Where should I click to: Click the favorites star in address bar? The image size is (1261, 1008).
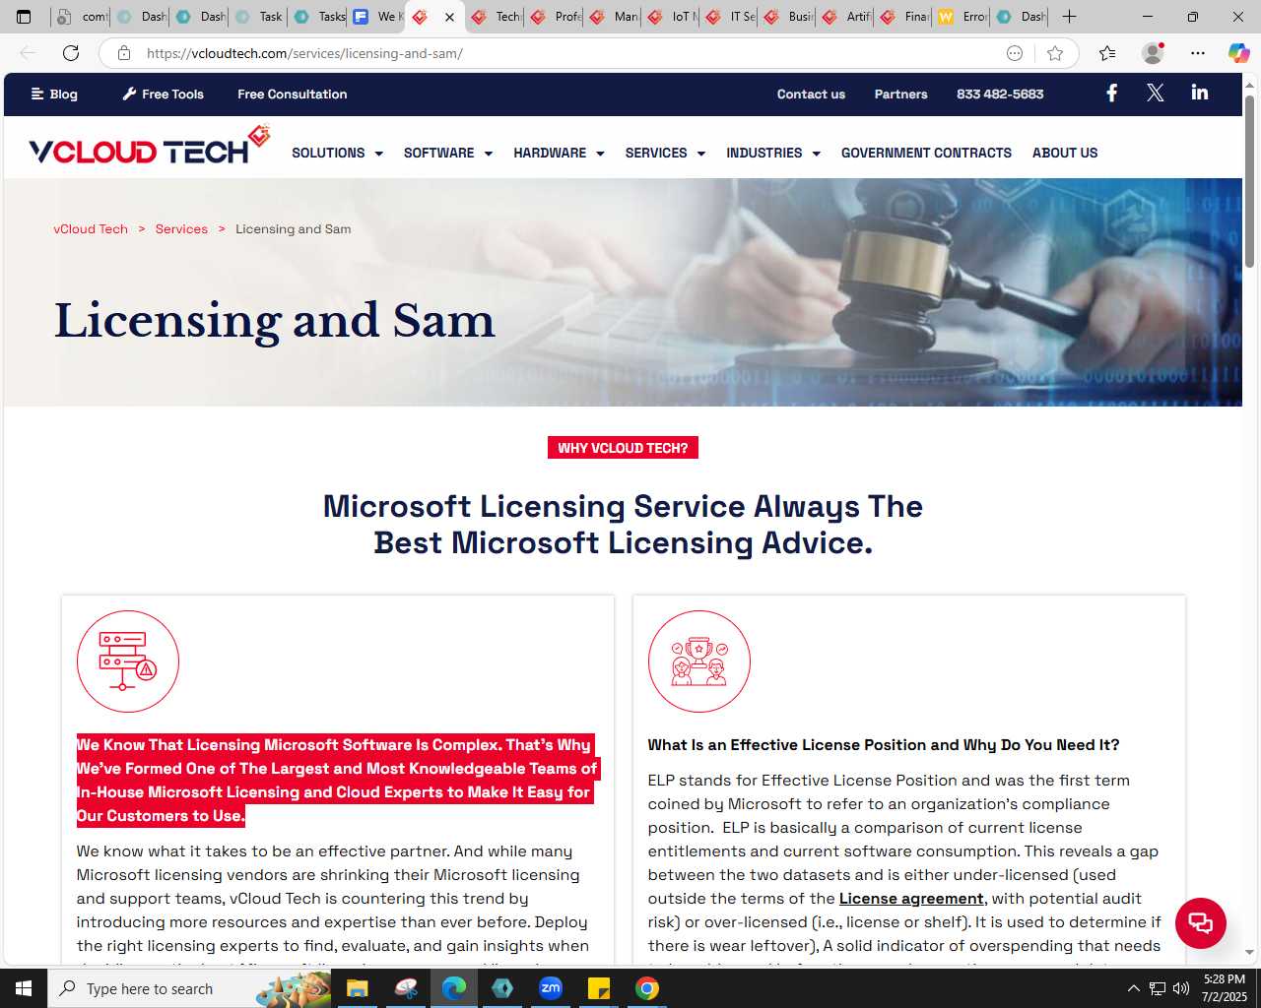tap(1055, 53)
